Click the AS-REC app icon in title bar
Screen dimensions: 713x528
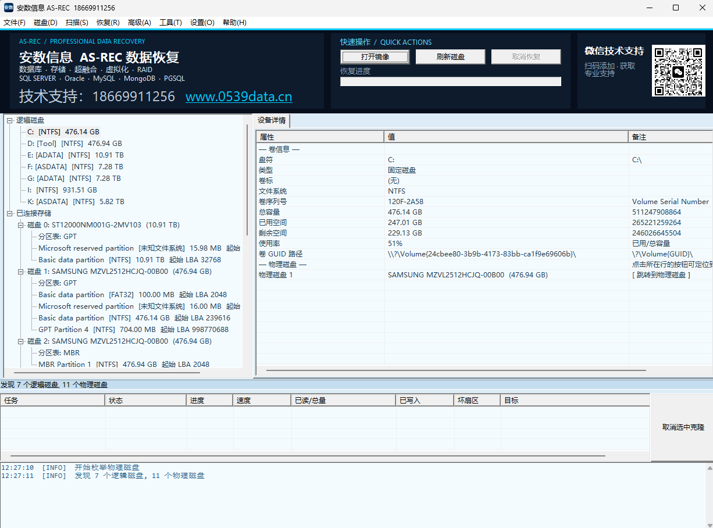pos(9,8)
